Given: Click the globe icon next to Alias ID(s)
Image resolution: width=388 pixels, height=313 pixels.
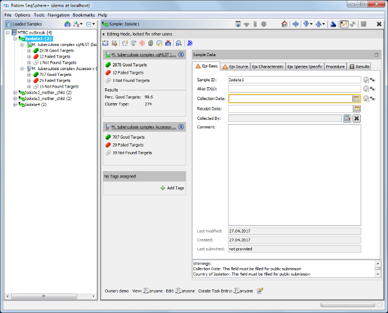Looking at the screenshot, I should [366, 89].
